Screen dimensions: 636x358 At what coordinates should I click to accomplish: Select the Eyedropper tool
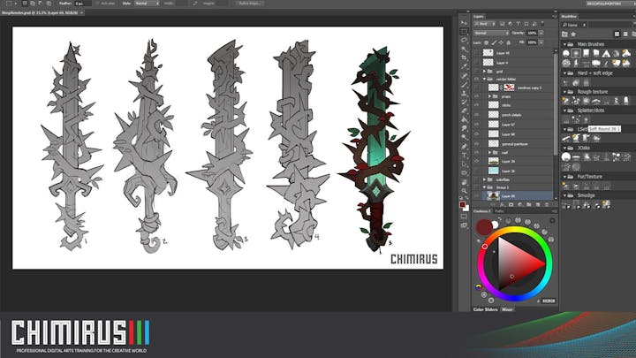tap(464, 66)
